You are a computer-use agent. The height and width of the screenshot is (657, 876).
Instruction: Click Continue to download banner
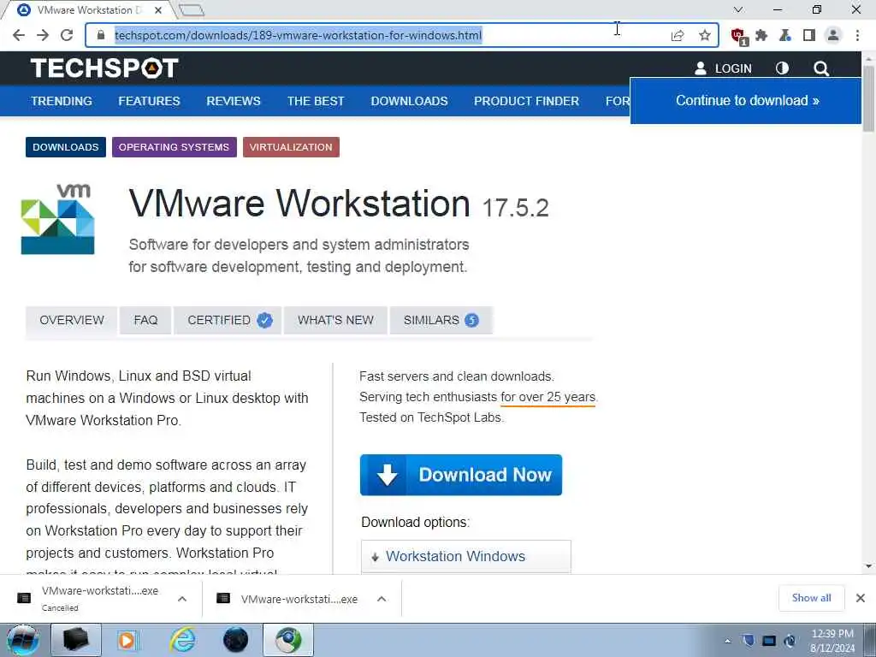pyautogui.click(x=746, y=101)
